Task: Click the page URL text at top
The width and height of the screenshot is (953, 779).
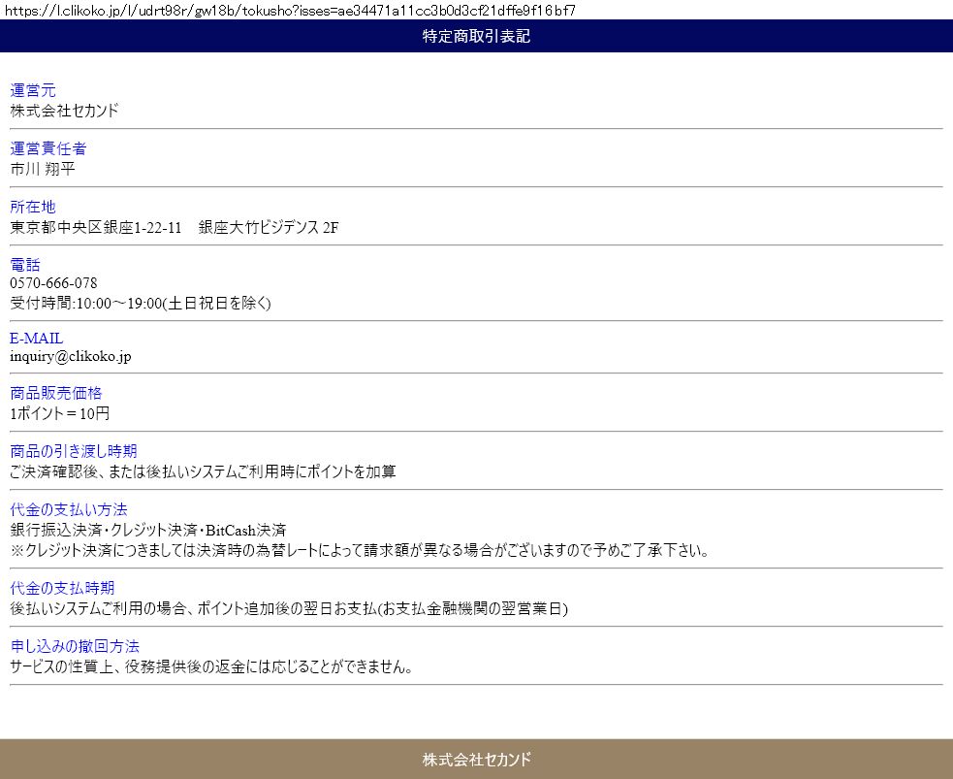Action: [x=291, y=10]
